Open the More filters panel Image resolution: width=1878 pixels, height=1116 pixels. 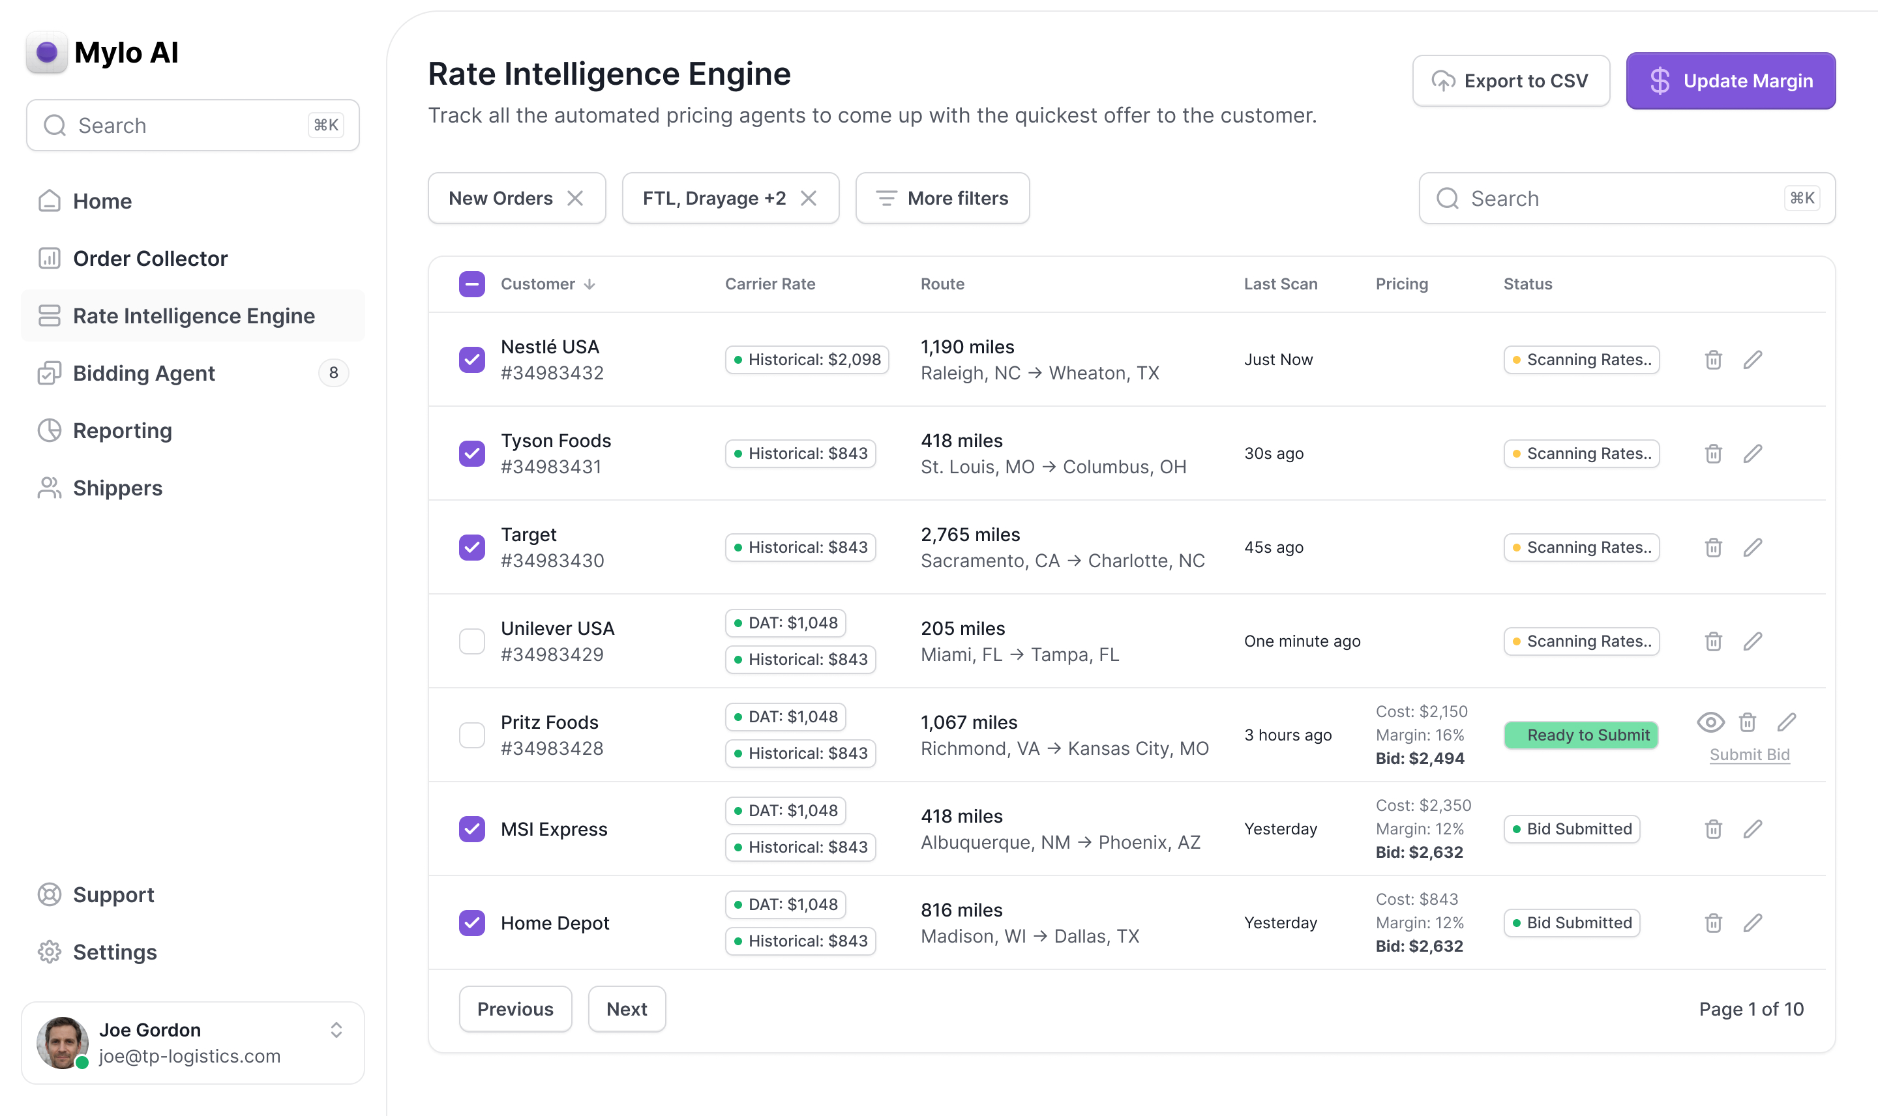pos(942,198)
